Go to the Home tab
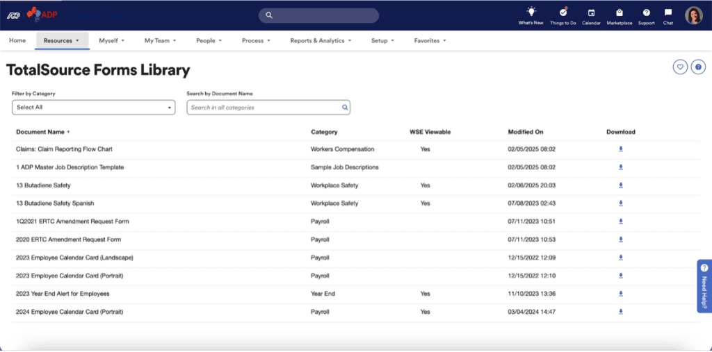Image resolution: width=712 pixels, height=352 pixels. 17,41
